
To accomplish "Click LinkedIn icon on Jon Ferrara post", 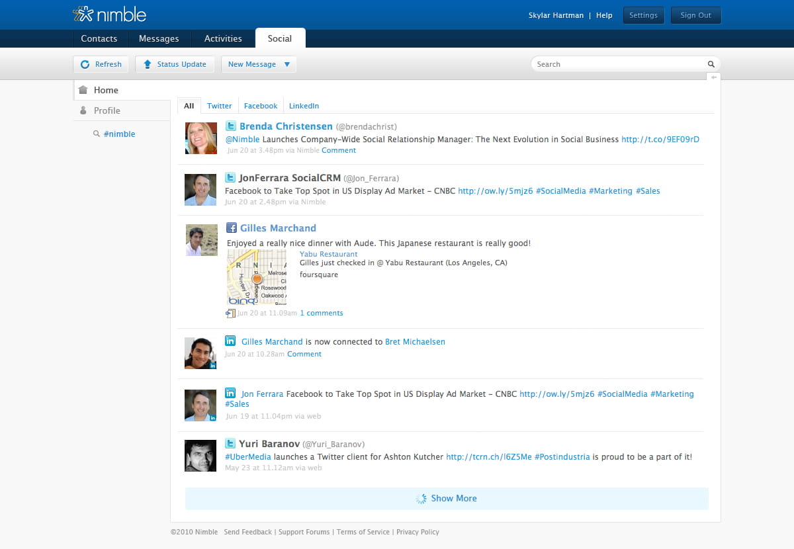I will coord(230,392).
